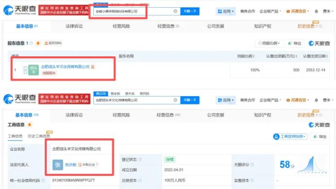Open shareholder link 合肥领头羊文化传媒有限公司
The width and height of the screenshot is (336, 189).
point(65,67)
